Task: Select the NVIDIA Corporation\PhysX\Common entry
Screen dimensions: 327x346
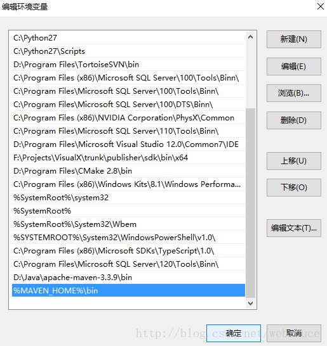Action: (x=128, y=118)
